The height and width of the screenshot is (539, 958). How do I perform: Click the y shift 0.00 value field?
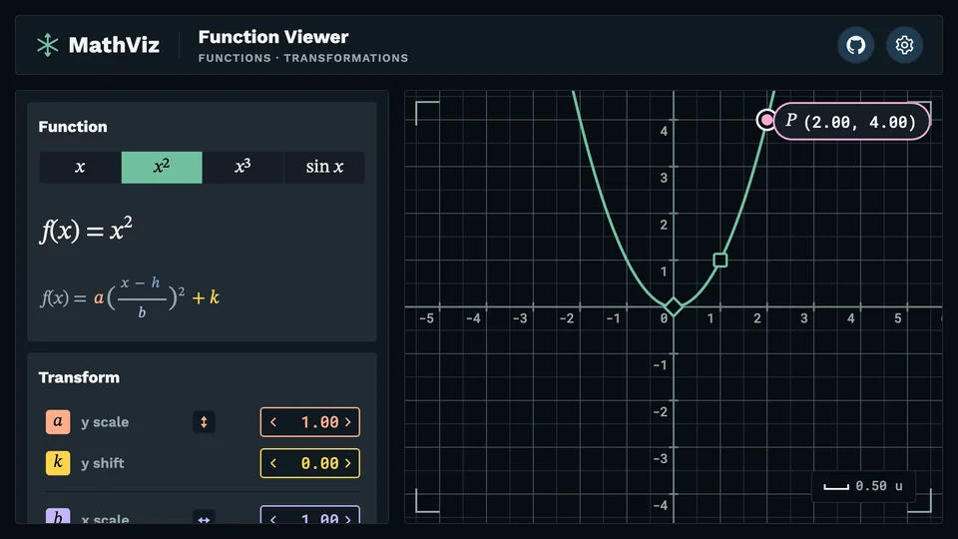310,463
